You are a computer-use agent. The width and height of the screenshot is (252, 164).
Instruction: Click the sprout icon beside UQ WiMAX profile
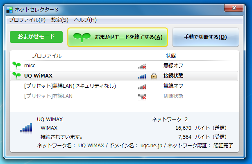point(16,75)
